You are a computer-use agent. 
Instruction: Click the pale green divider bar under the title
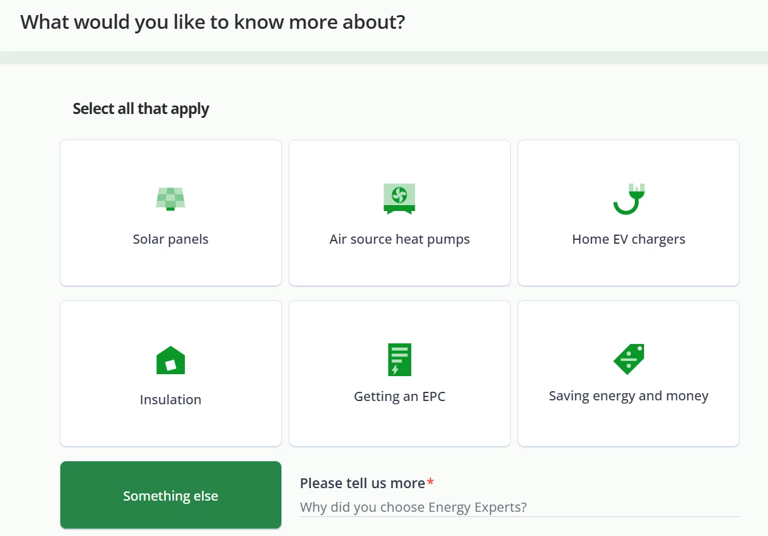pos(384,58)
